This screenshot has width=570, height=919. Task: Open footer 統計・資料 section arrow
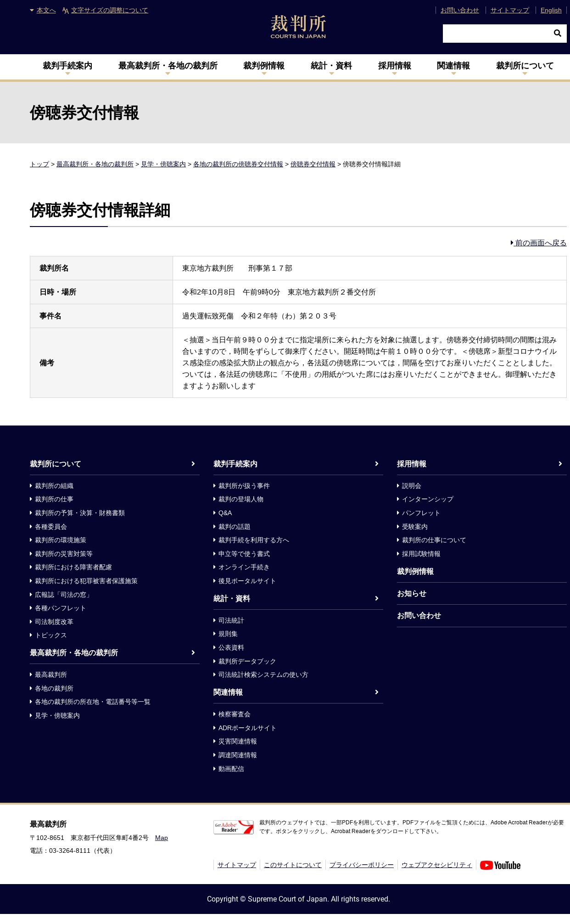377,598
